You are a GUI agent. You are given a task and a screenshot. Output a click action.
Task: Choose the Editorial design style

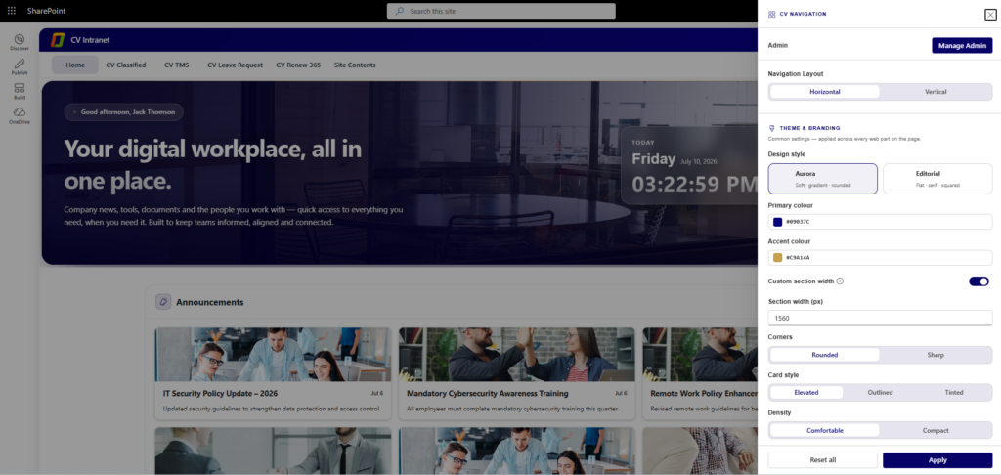(x=937, y=179)
